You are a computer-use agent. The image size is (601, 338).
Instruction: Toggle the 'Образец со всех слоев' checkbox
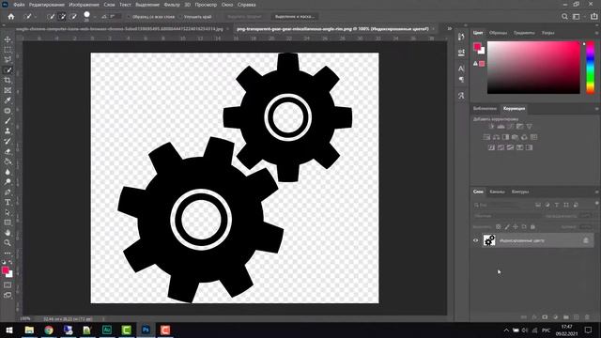129,17
